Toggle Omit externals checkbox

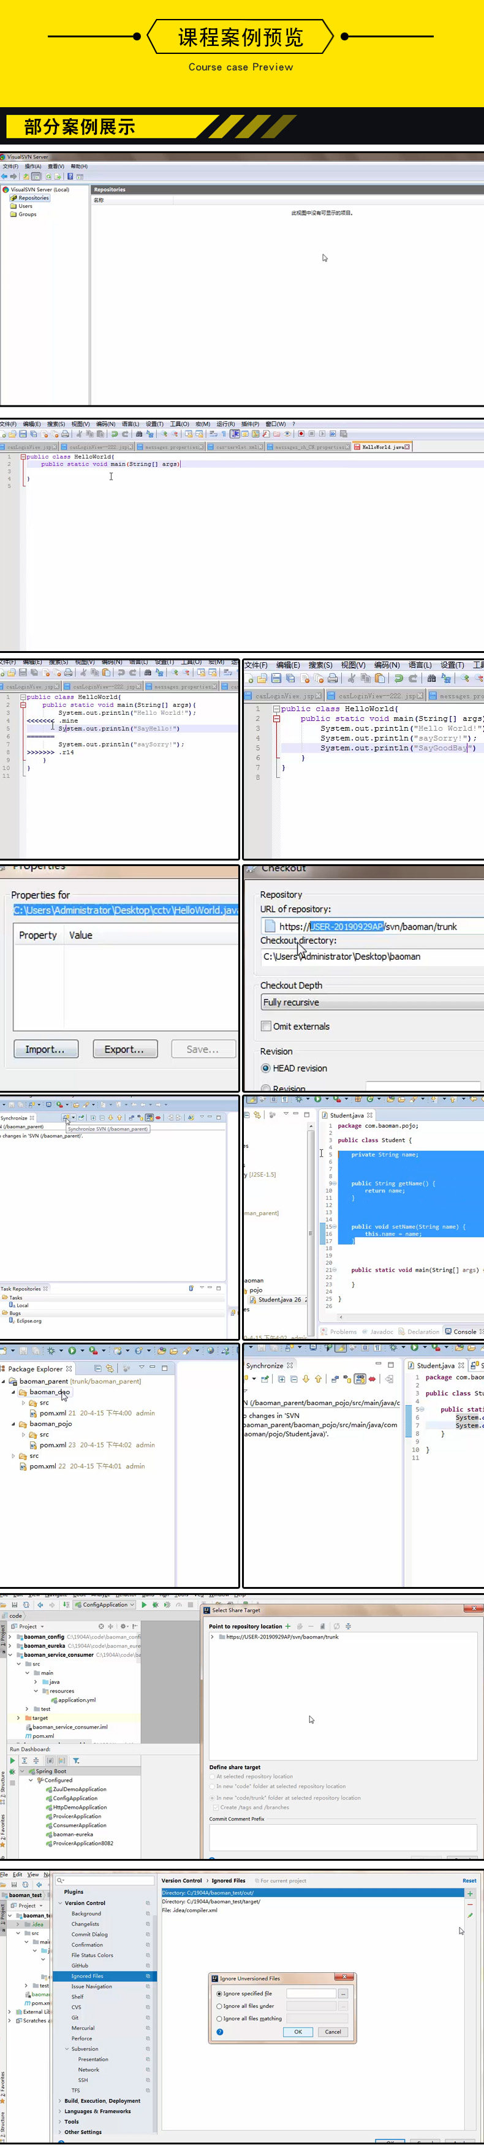[x=266, y=1027]
